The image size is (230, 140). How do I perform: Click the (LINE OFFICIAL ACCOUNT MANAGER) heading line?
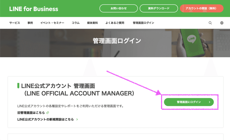click(79, 93)
